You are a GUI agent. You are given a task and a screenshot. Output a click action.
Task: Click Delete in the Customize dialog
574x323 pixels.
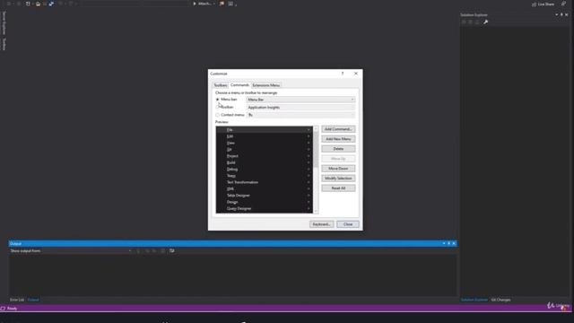pos(338,149)
